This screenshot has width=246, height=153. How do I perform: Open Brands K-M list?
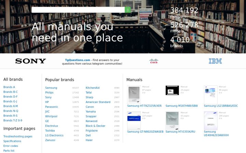11,106
